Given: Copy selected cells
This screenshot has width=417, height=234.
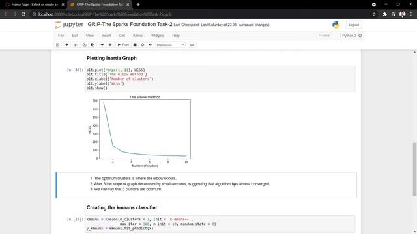Looking at the screenshot, I should tap(84, 45).
